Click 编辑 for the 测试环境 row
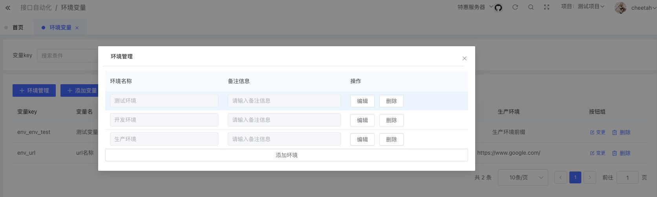Screen dimensions: 657x197 362,101
